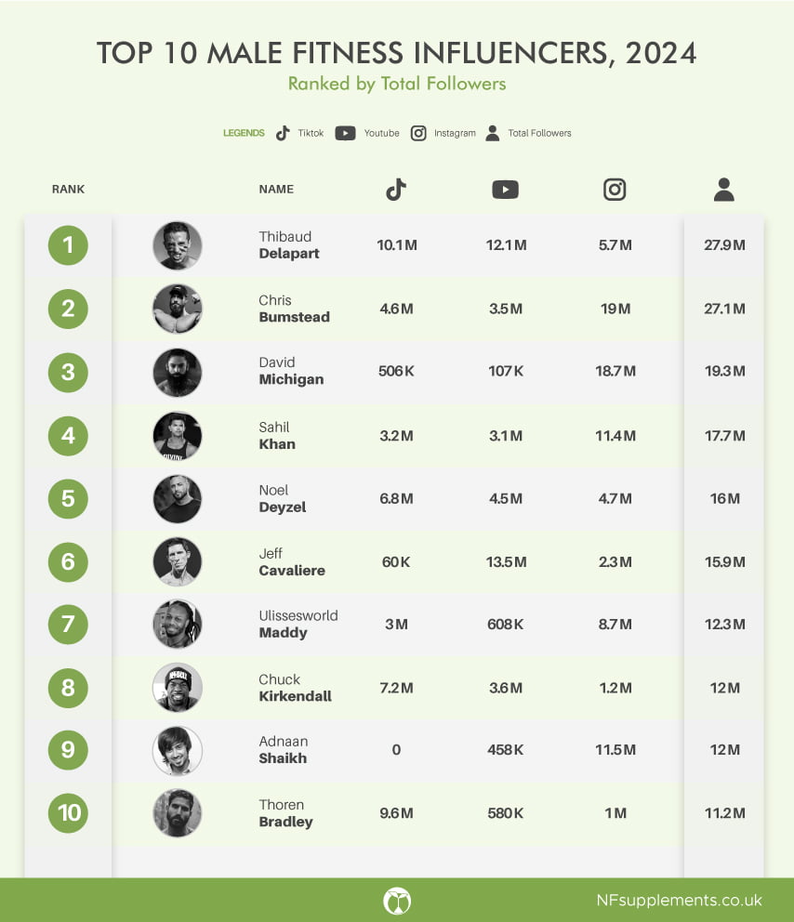Click the Instagram column header icon
The image size is (794, 922).
coord(615,190)
